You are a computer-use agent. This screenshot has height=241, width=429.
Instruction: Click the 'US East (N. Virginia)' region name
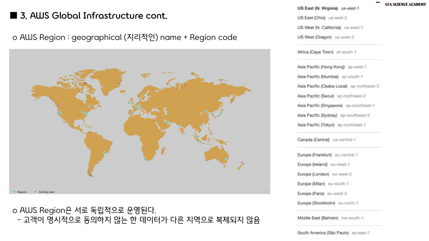(317, 8)
